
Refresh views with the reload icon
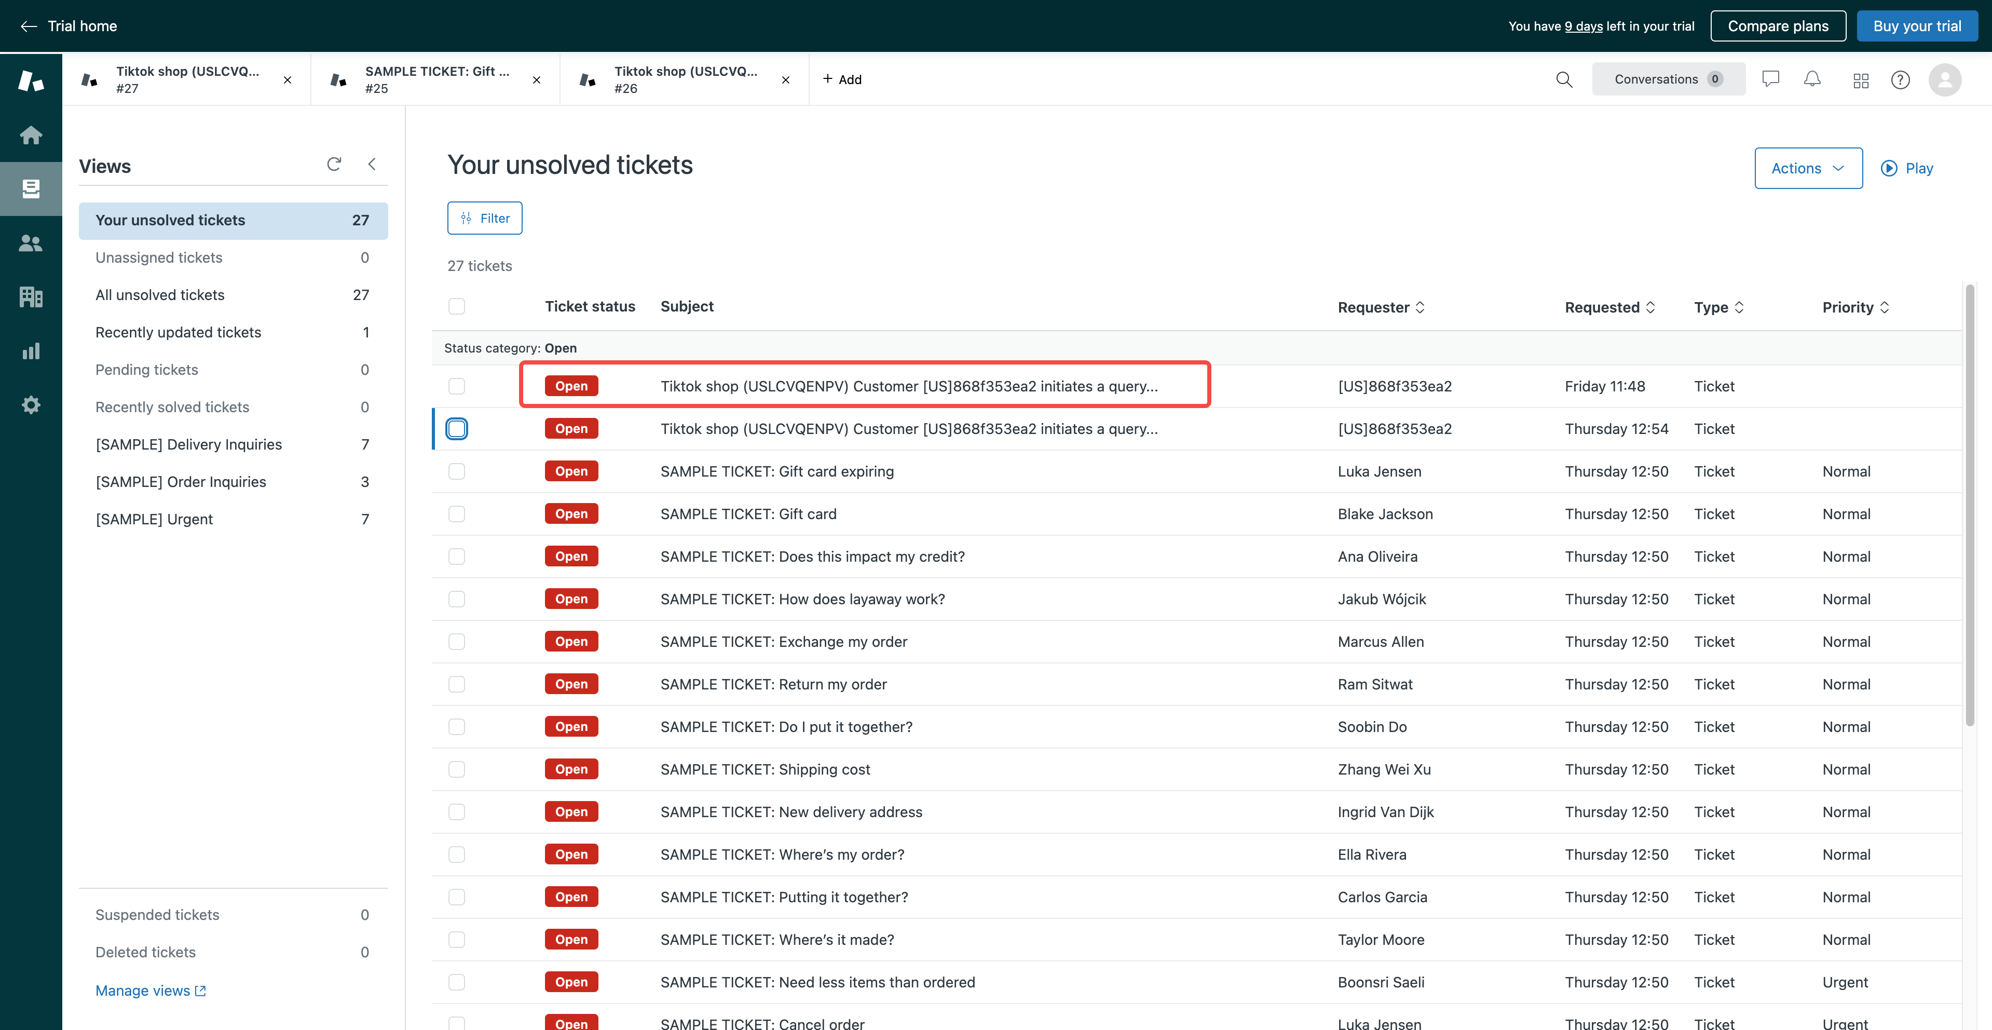334,164
